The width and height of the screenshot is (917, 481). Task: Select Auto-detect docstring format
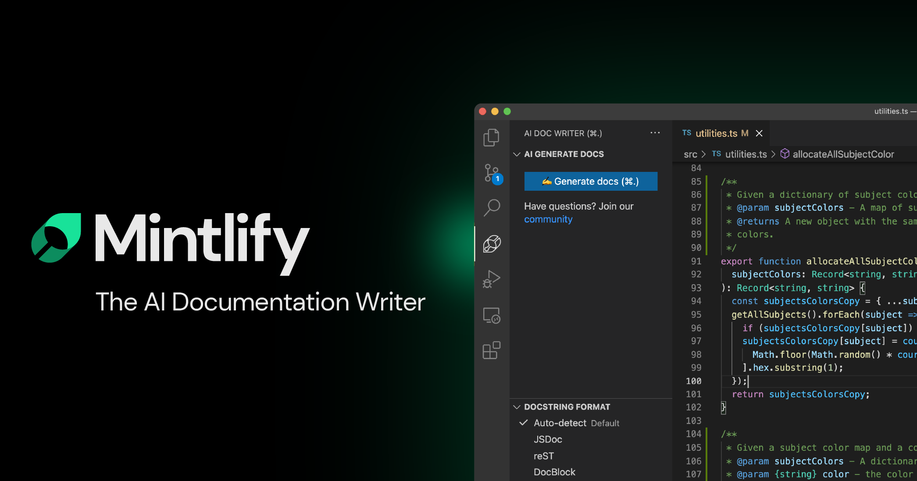(x=560, y=423)
